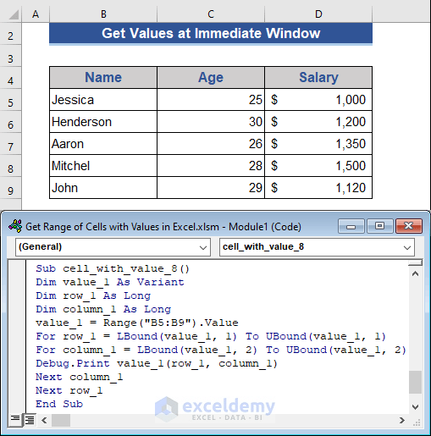
Task: Click the age cell with value 26
Action: [211, 144]
